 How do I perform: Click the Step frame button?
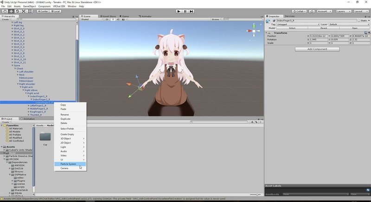tap(192, 11)
